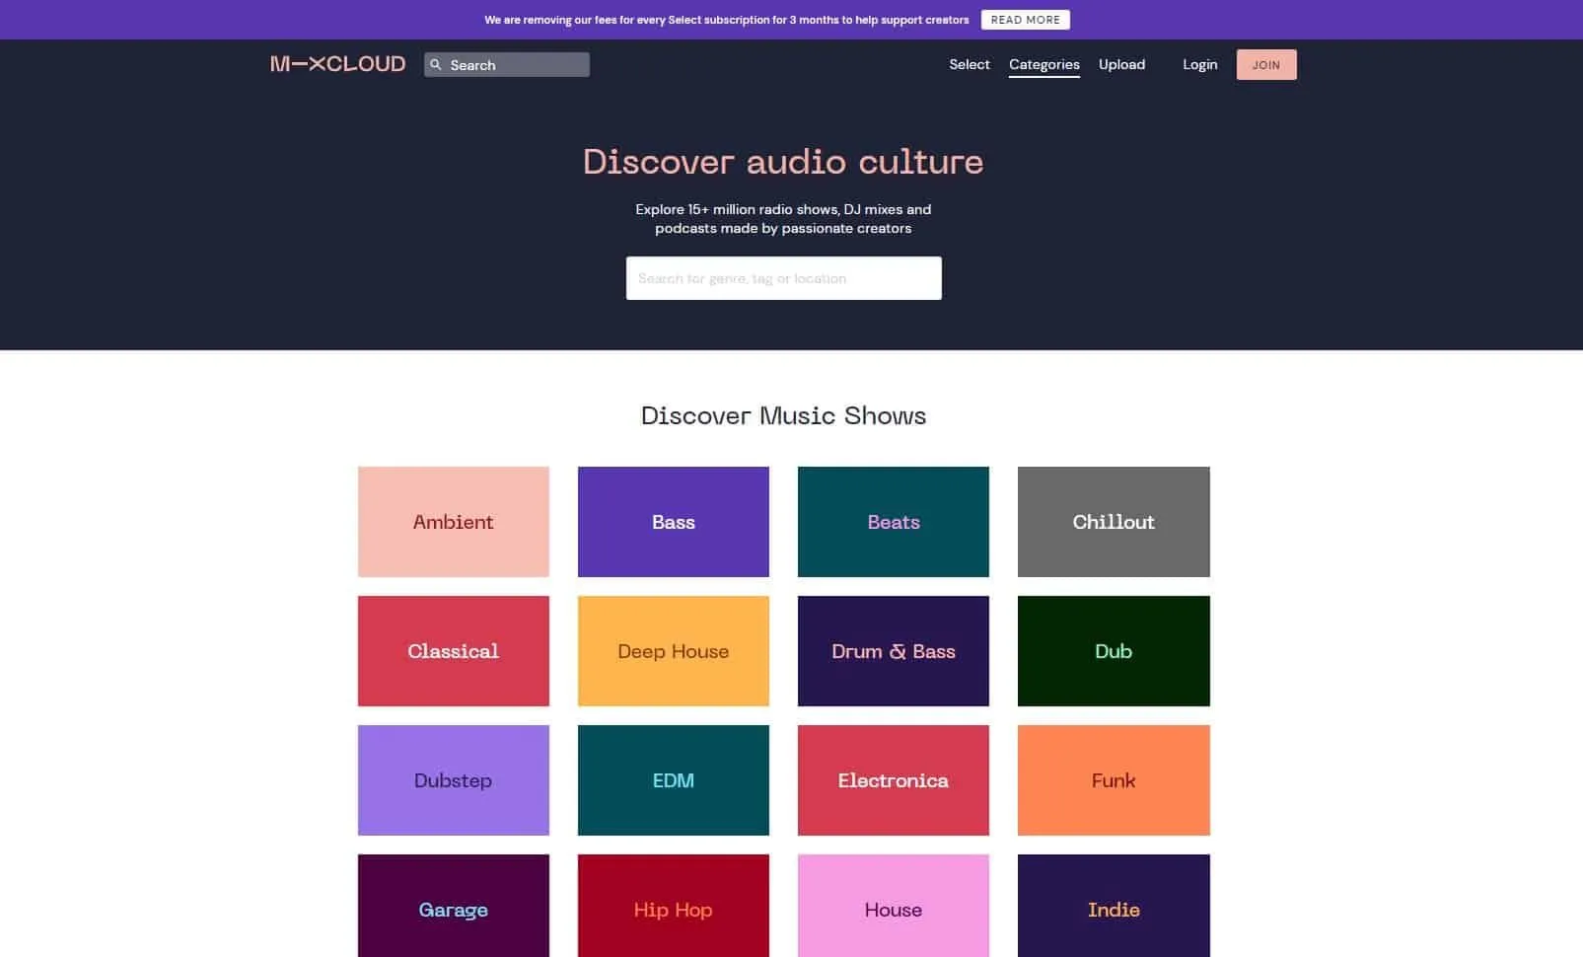Click the magnifier icon in the search bar

(437, 64)
